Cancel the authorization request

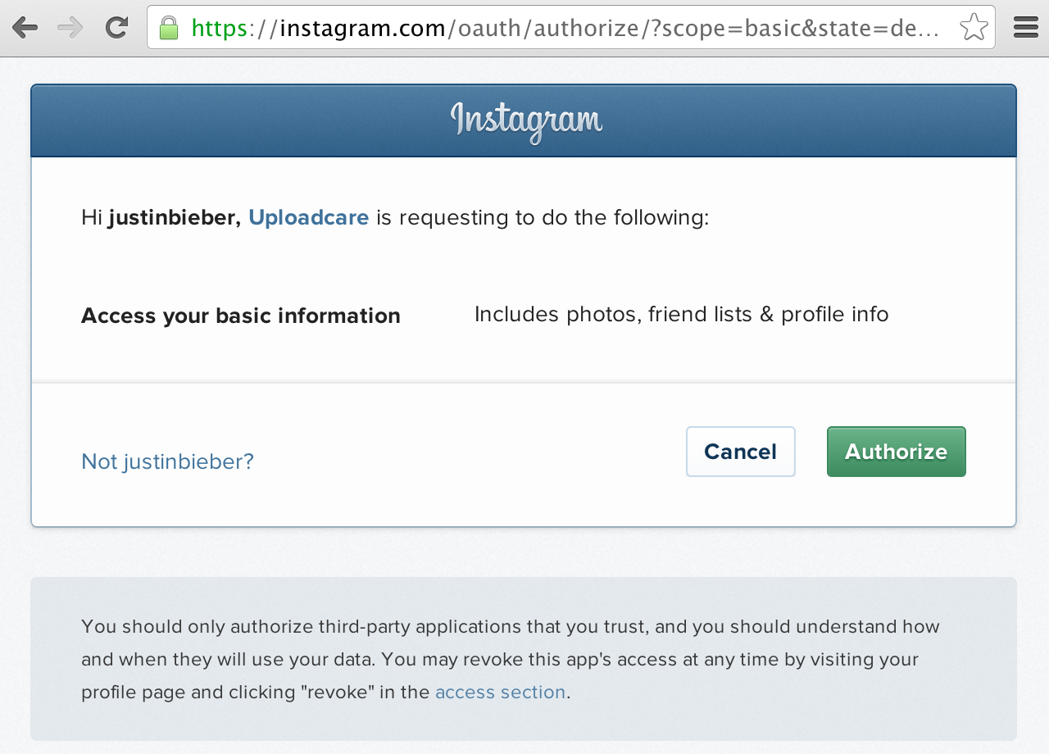tap(740, 452)
